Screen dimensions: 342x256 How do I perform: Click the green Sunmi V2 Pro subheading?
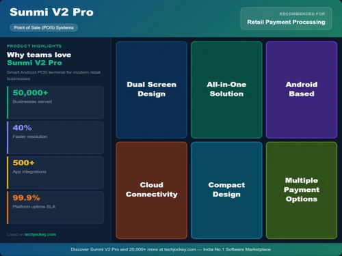click(x=34, y=63)
